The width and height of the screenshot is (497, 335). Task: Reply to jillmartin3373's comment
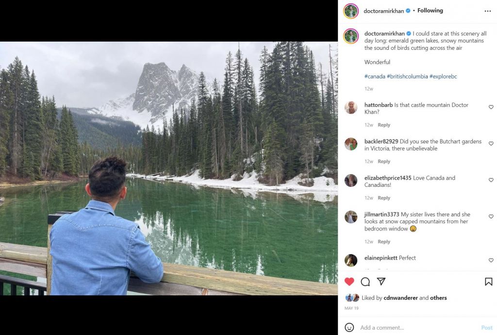(384, 242)
